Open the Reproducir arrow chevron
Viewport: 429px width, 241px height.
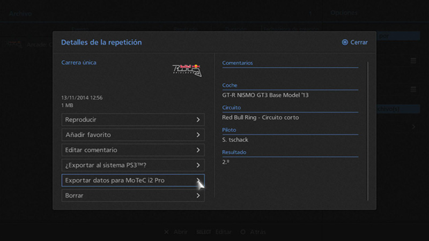[x=198, y=120]
